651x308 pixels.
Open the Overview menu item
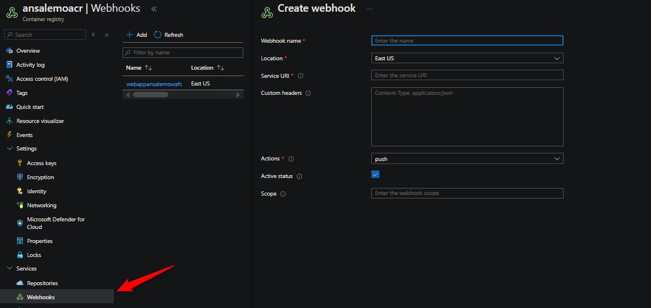pyautogui.click(x=28, y=50)
